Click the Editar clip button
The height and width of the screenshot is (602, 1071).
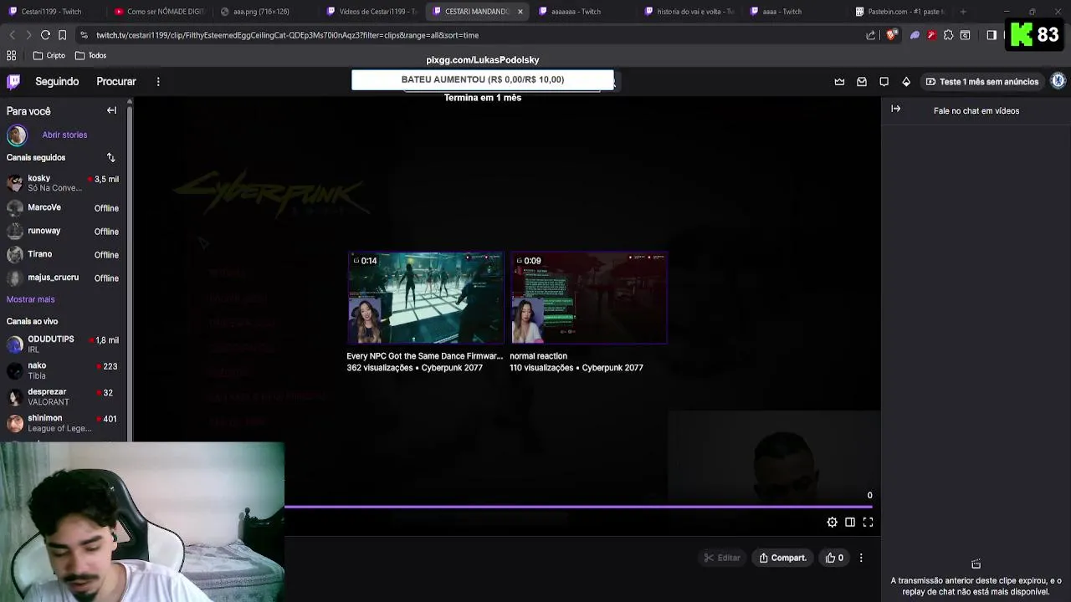click(x=722, y=558)
